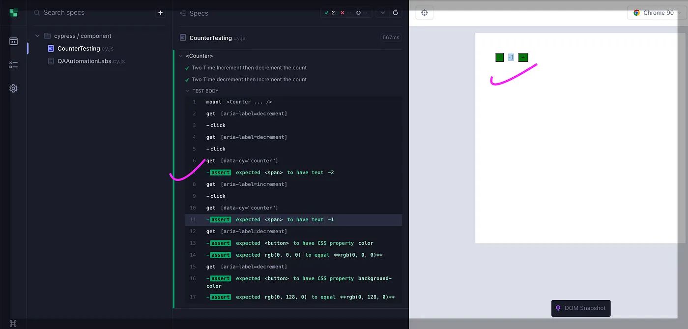
Task: Open the auto-scroll options chevron dropdown
Action: (x=382, y=13)
